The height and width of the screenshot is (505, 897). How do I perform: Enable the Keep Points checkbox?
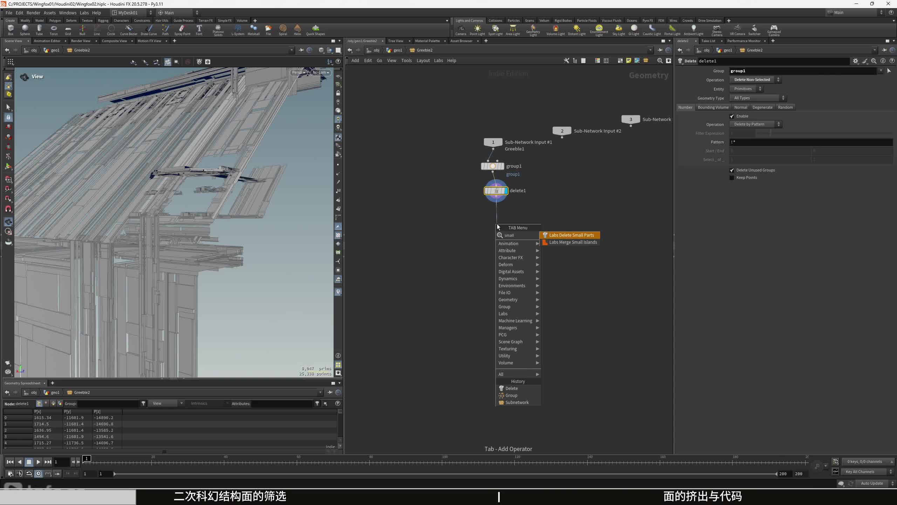pyautogui.click(x=732, y=178)
